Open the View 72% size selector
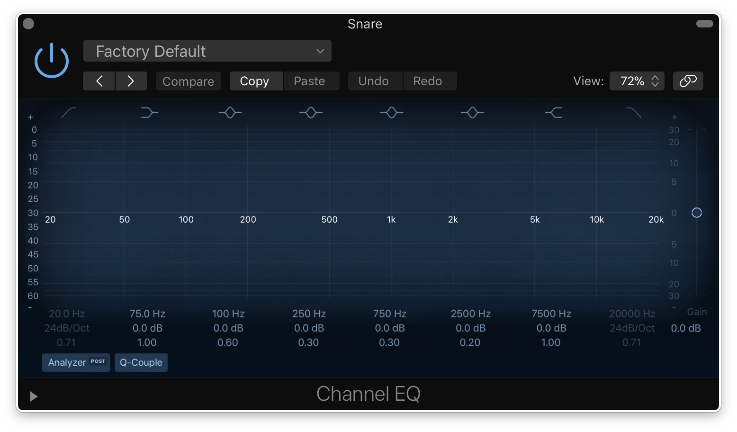Screen dimensions: 737x432 point(637,81)
